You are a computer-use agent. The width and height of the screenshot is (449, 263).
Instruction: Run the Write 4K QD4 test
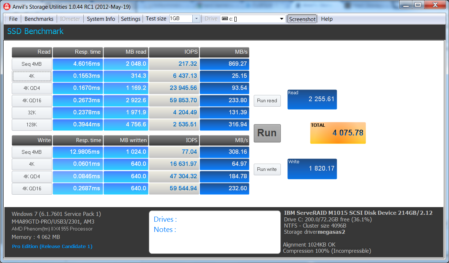tap(31, 176)
